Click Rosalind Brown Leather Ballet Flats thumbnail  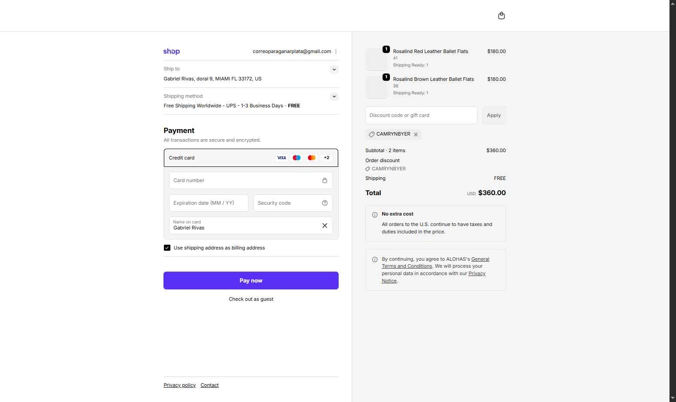pos(376,86)
